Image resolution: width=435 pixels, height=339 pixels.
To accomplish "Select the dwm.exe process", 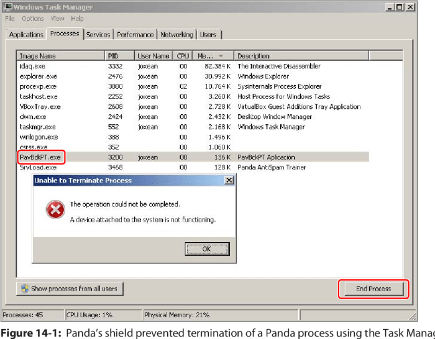I will (193, 117).
